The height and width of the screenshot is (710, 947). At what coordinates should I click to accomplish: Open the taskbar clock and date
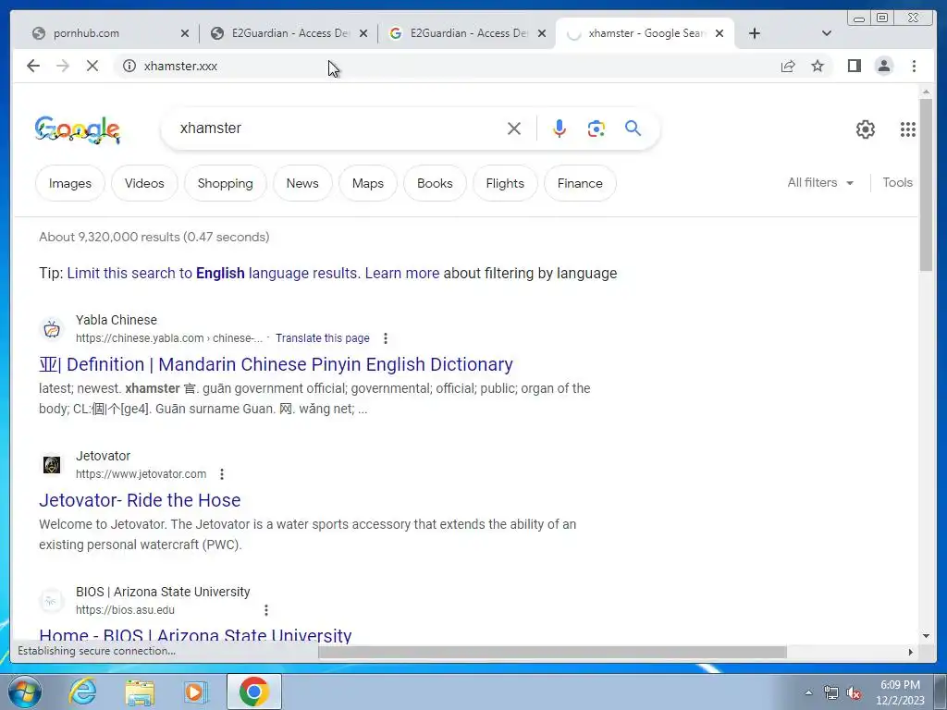coord(900,692)
